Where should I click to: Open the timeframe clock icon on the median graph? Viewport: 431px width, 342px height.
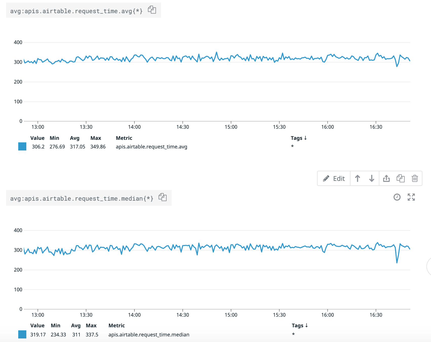[397, 197]
